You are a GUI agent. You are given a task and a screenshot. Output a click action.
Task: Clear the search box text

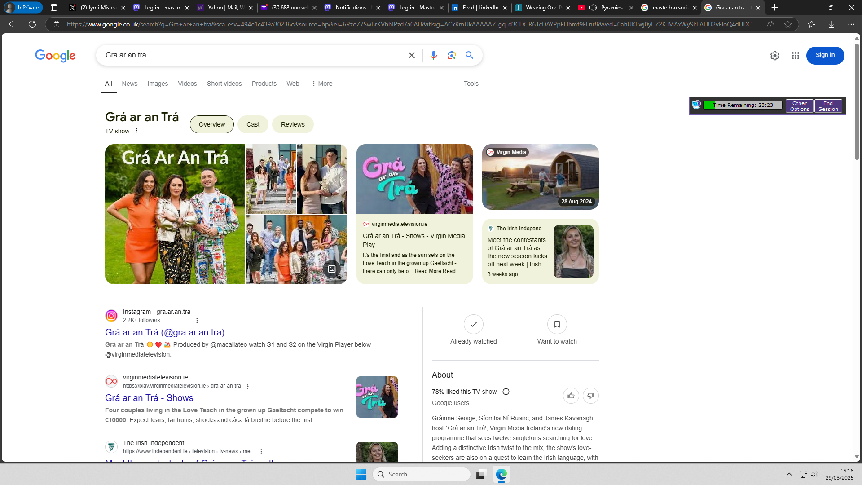point(411,55)
